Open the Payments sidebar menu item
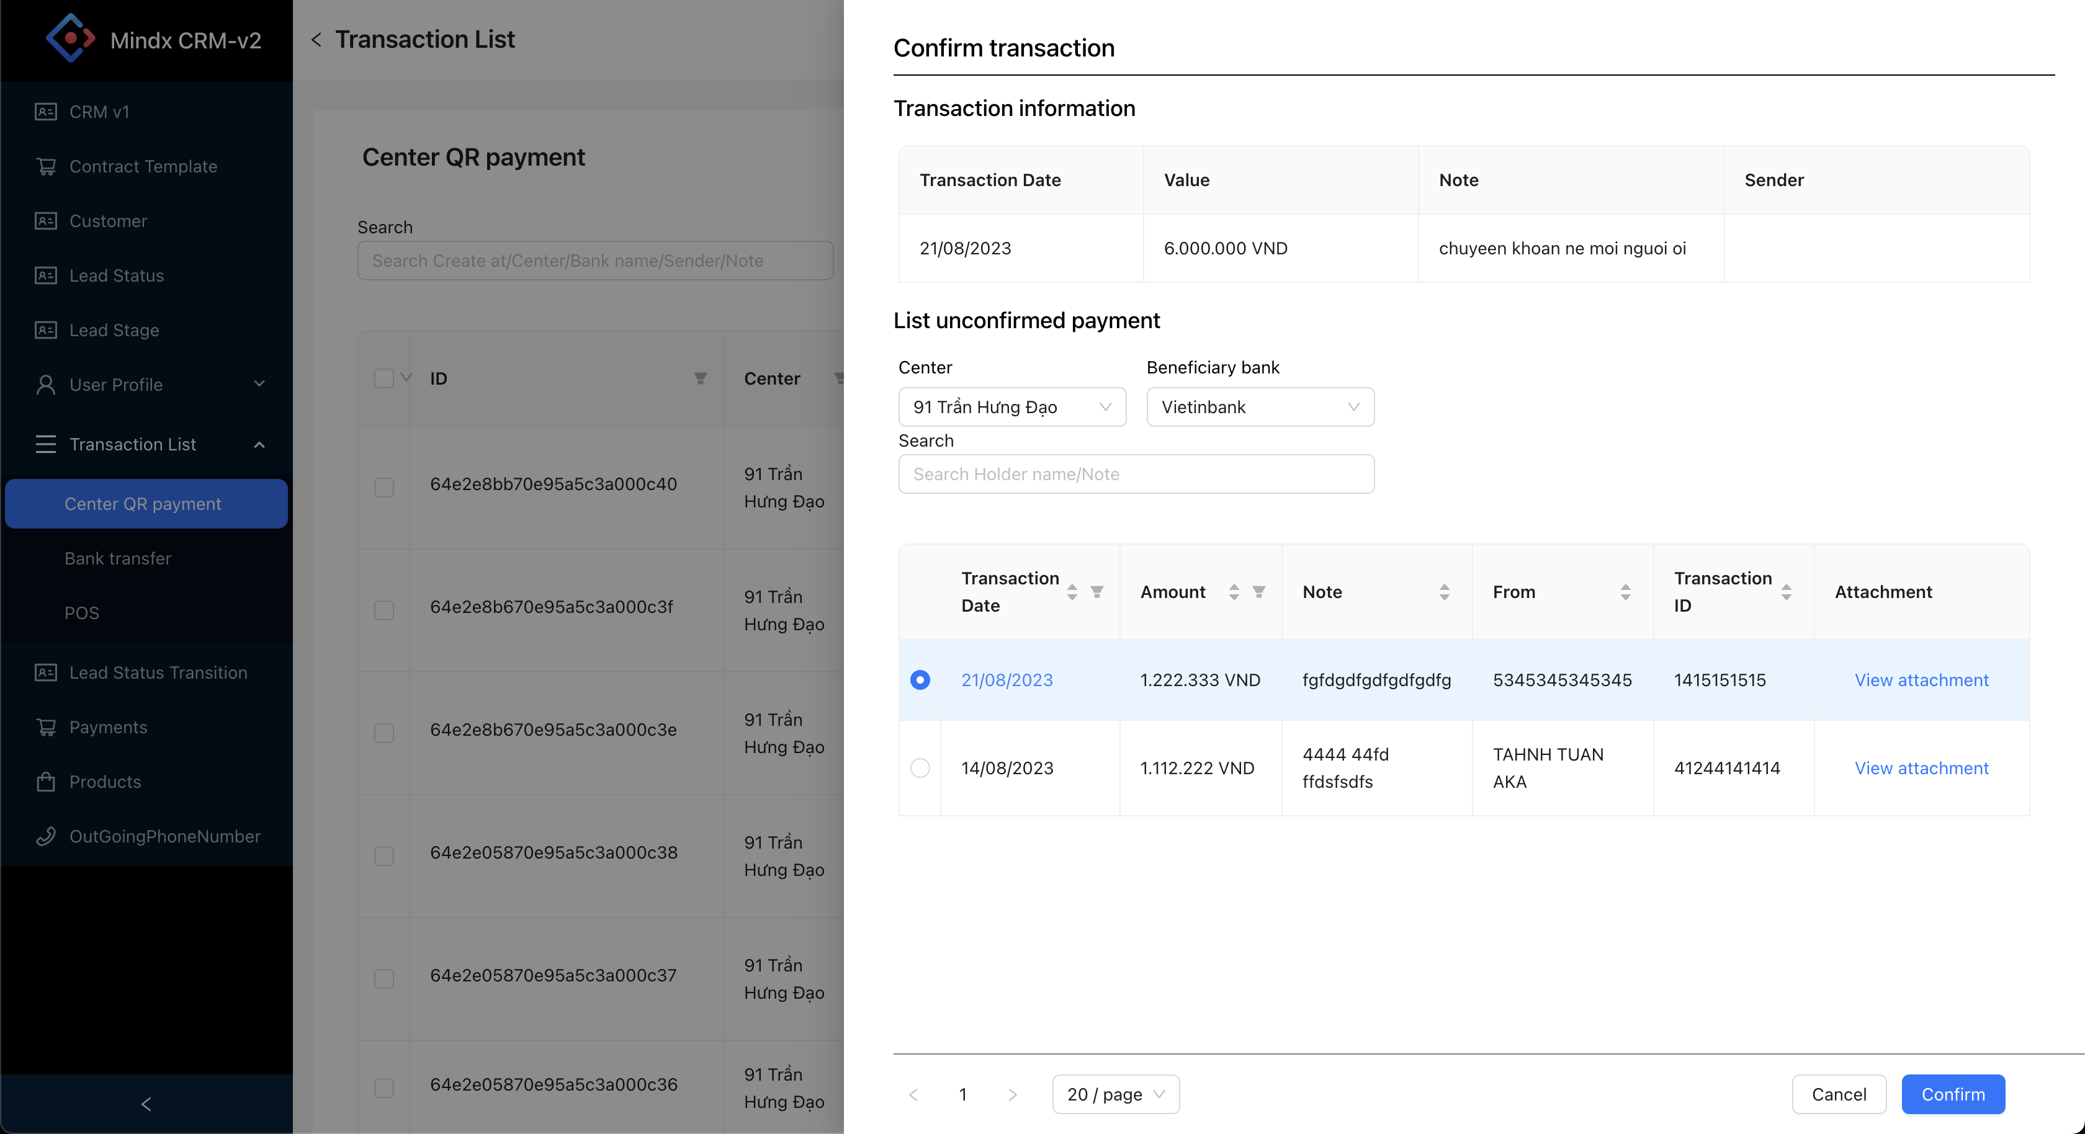Image resolution: width=2085 pixels, height=1134 pixels. pos(109,727)
